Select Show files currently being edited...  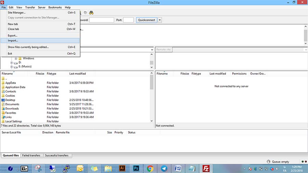[x=40, y=47]
